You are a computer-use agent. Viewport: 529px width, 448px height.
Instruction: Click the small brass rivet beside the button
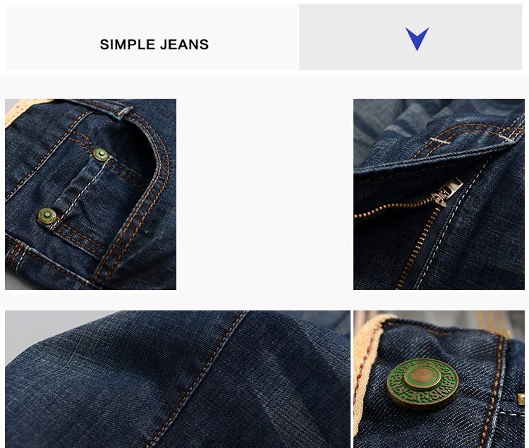pyautogui.click(x=521, y=399)
